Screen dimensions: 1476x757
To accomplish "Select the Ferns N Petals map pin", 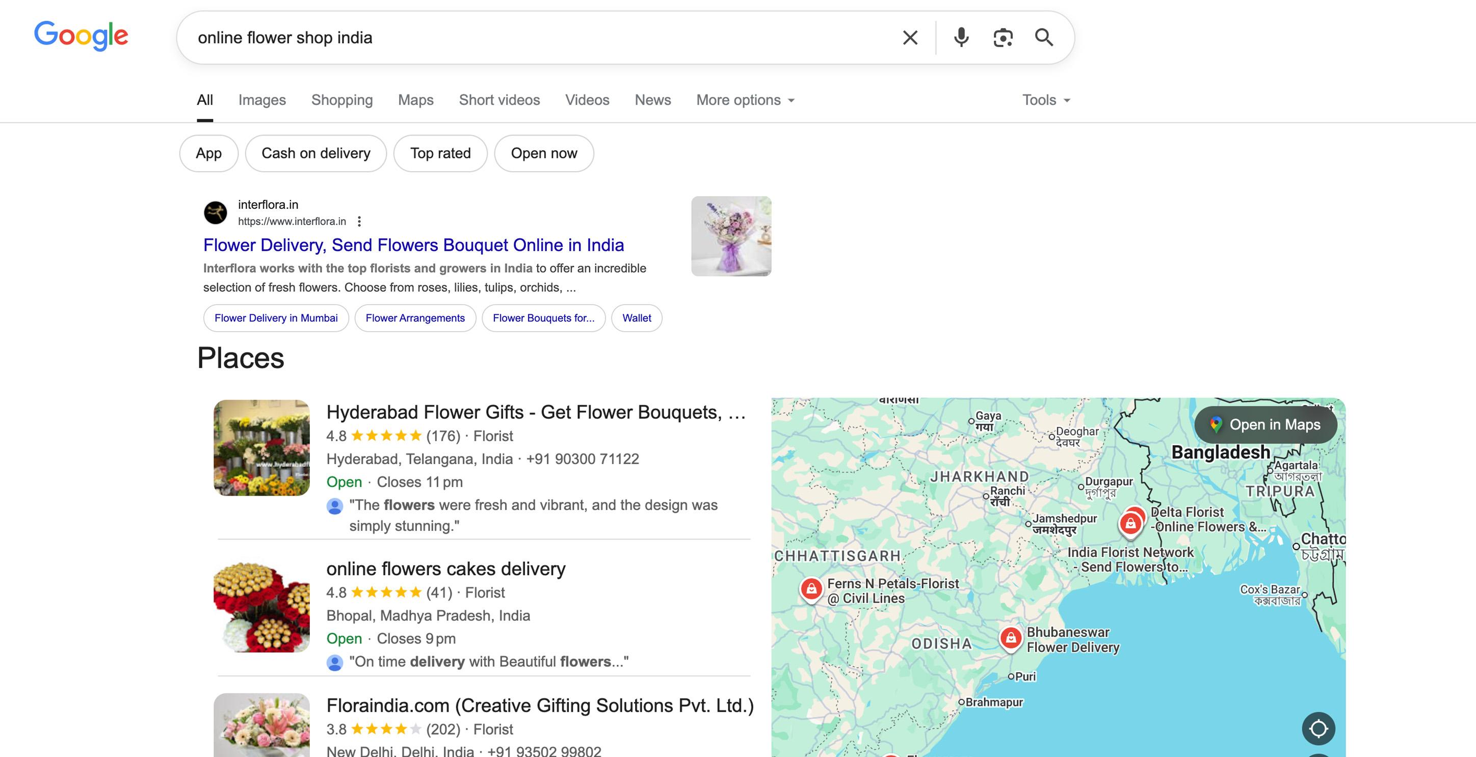I will 811,590.
